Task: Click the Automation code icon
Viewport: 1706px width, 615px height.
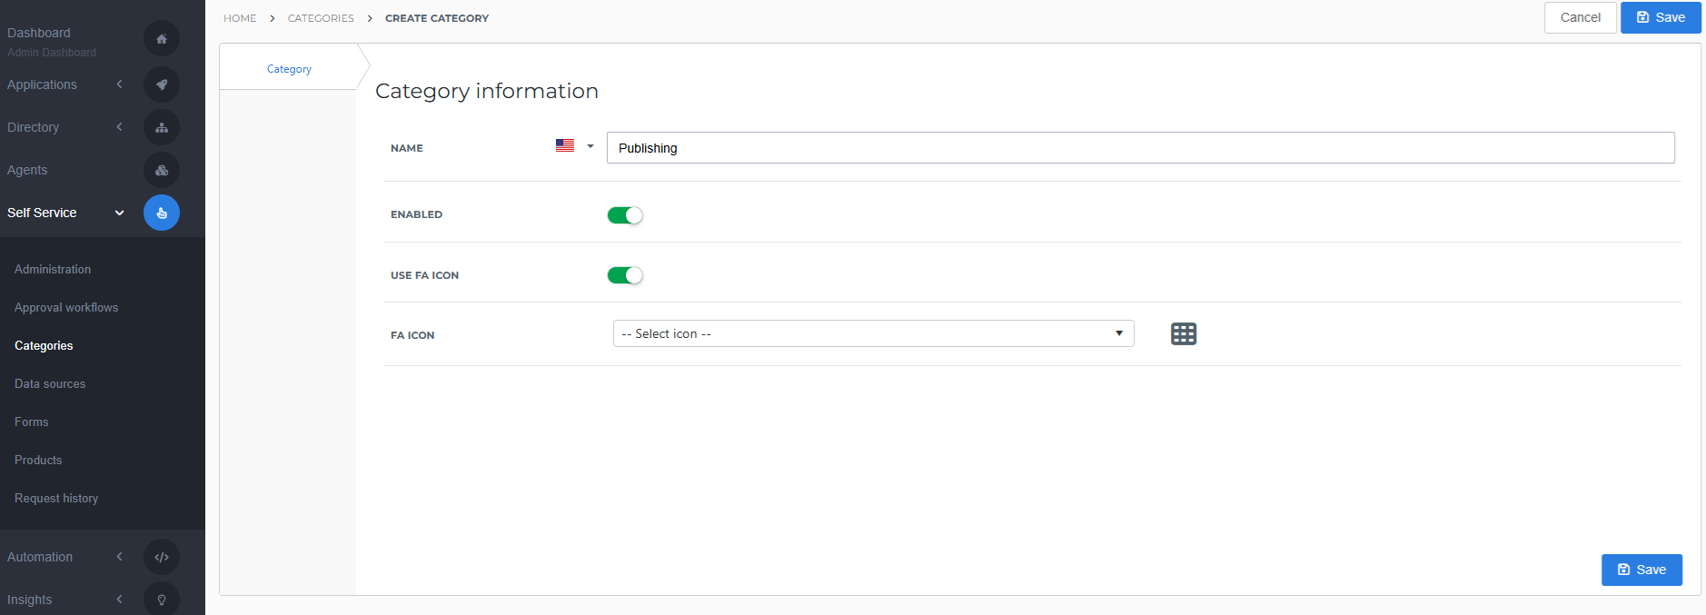Action: click(x=162, y=557)
